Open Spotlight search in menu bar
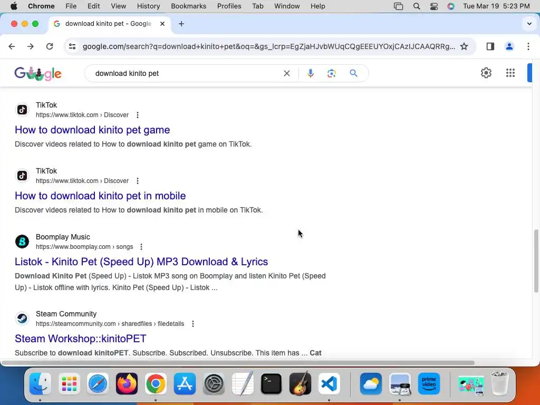Image resolution: width=540 pixels, height=405 pixels. (417, 6)
